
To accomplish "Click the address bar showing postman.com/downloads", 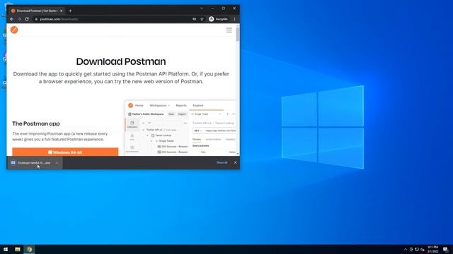I will pyautogui.click(x=113, y=19).
